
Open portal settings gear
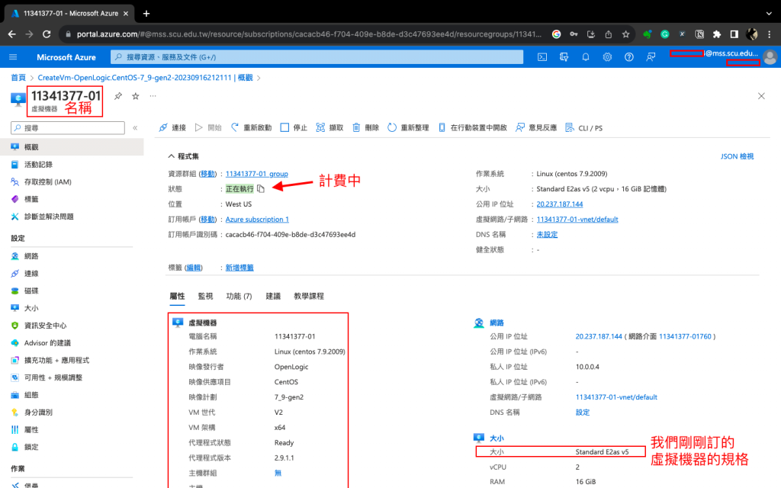[x=607, y=57]
